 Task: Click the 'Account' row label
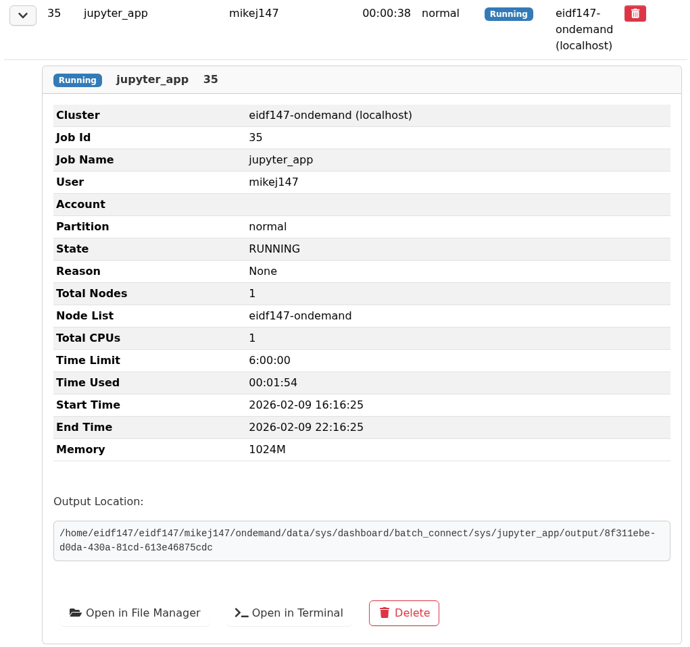tap(81, 205)
